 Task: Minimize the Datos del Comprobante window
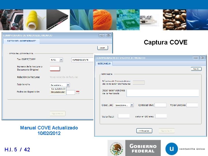(102, 35)
